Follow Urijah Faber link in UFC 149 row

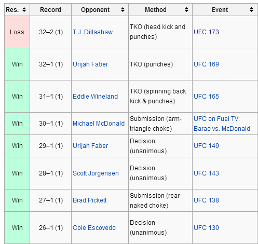90,146
